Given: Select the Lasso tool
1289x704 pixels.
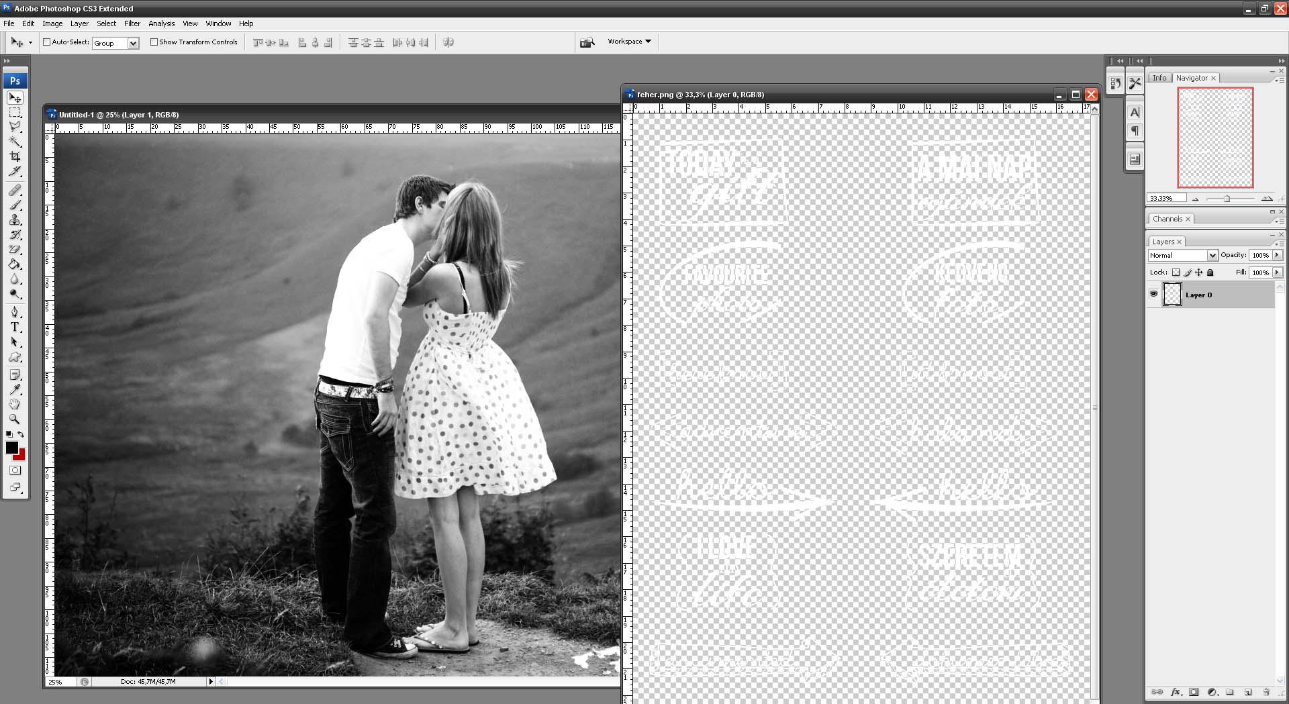Looking at the screenshot, I should pos(15,127).
